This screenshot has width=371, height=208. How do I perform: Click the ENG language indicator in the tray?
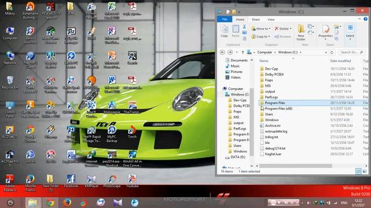(344, 203)
